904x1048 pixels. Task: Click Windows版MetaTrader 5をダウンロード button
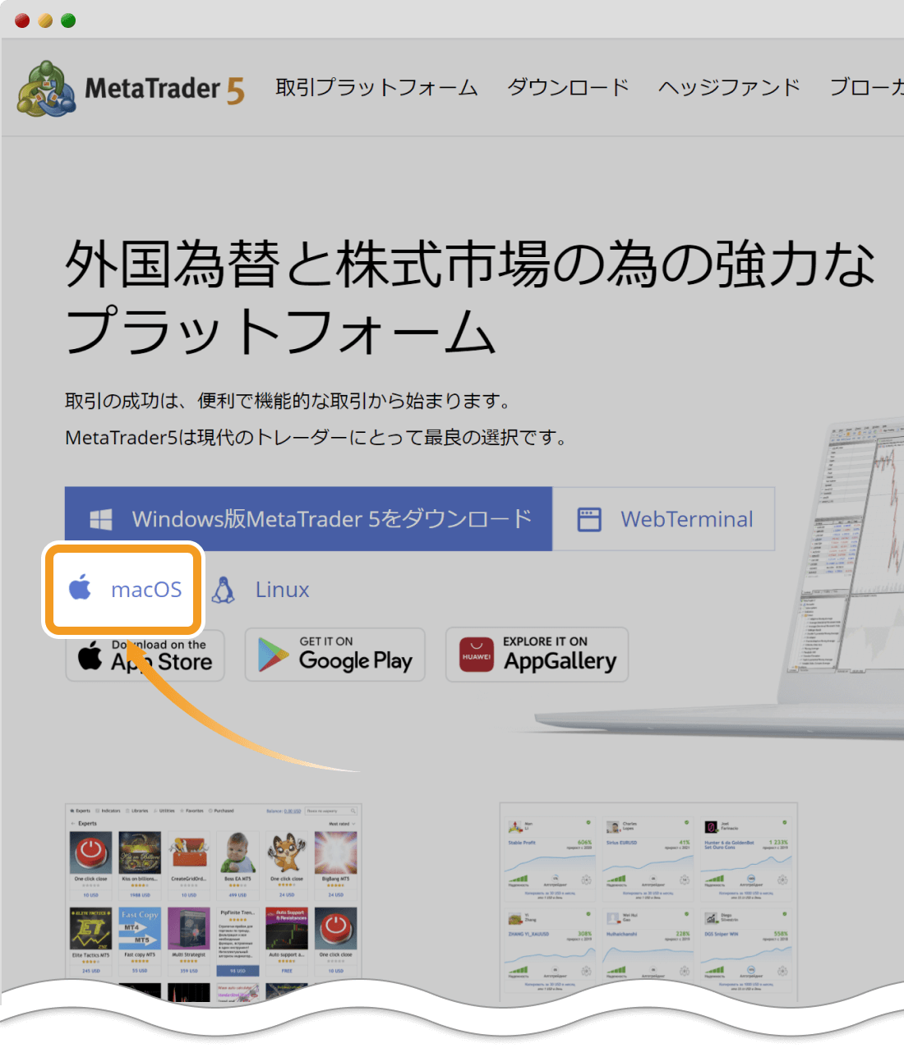tap(308, 518)
